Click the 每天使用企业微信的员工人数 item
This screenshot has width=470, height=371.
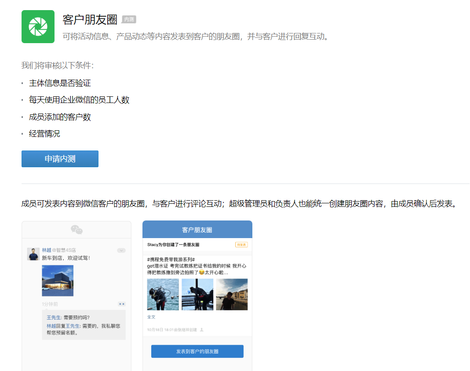[x=79, y=100]
